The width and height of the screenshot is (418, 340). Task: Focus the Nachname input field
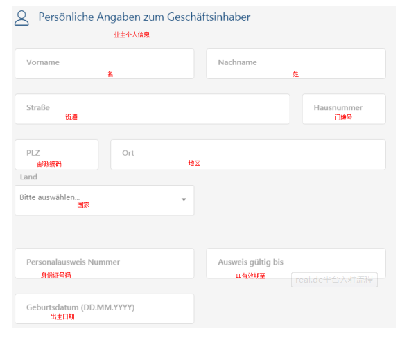click(296, 64)
